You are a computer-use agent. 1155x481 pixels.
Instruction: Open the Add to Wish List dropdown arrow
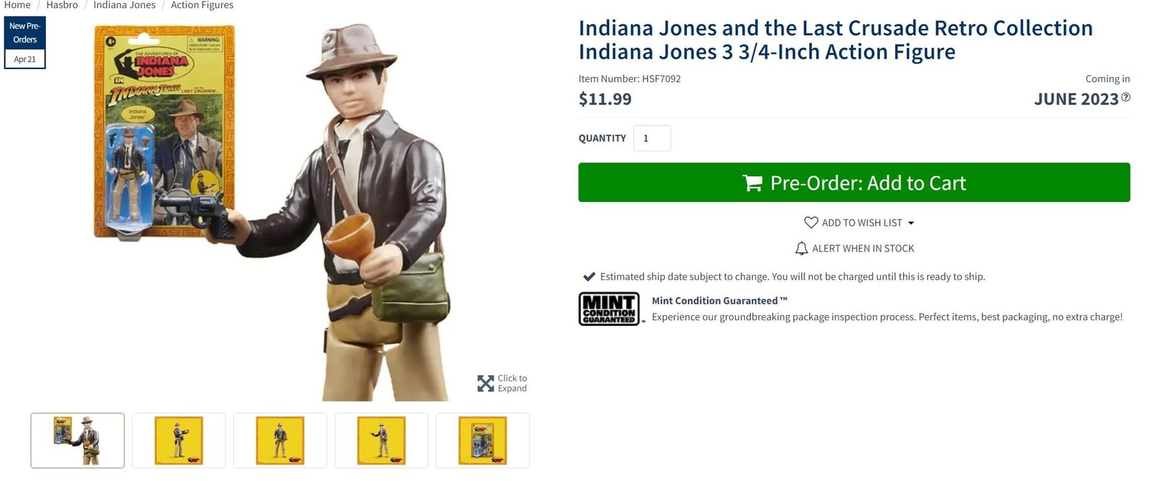tap(911, 224)
